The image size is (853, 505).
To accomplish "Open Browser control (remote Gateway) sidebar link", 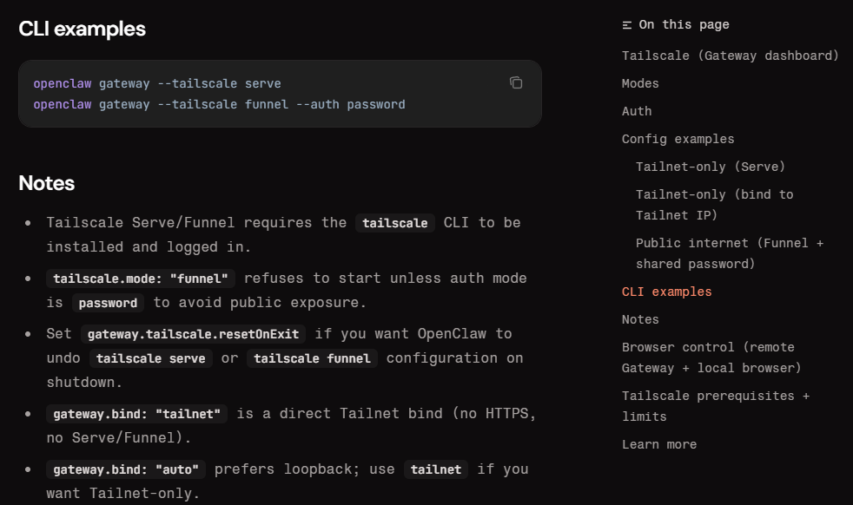I will coord(711,357).
